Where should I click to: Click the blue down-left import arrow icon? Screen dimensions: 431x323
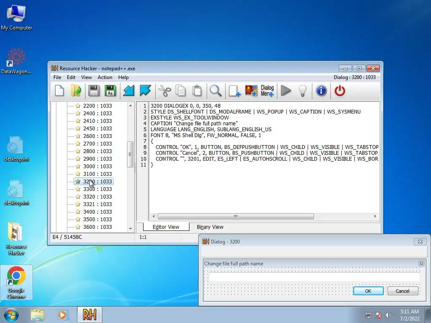(x=129, y=91)
